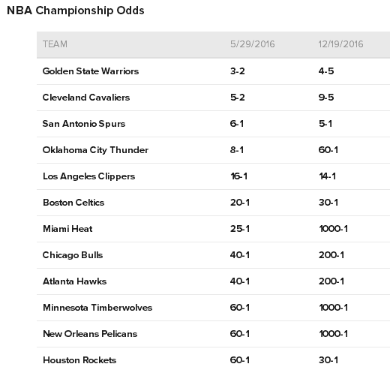Open New Orleans Pelicans entry
Screen dimensions: 390x373
pyautogui.click(x=90, y=334)
